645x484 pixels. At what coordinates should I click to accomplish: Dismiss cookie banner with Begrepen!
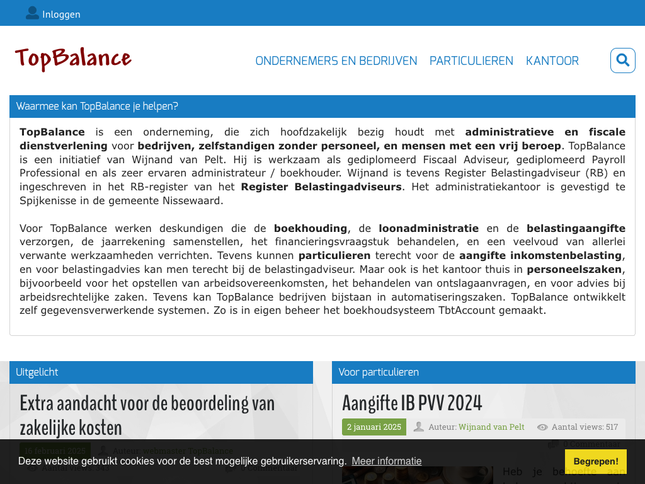(x=596, y=461)
